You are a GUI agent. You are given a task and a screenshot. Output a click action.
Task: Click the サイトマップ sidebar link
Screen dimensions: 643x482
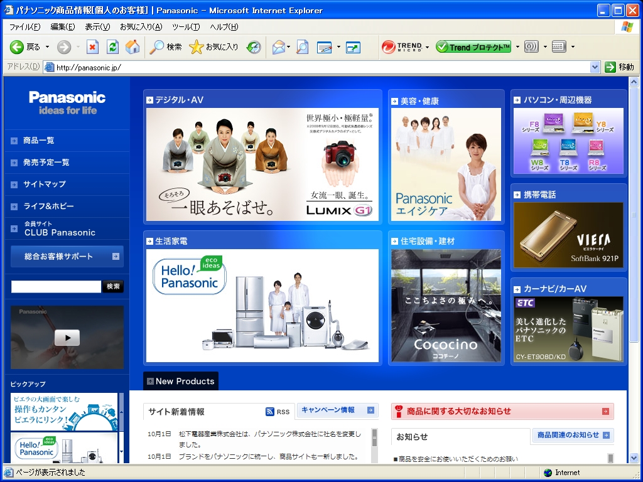(x=45, y=185)
